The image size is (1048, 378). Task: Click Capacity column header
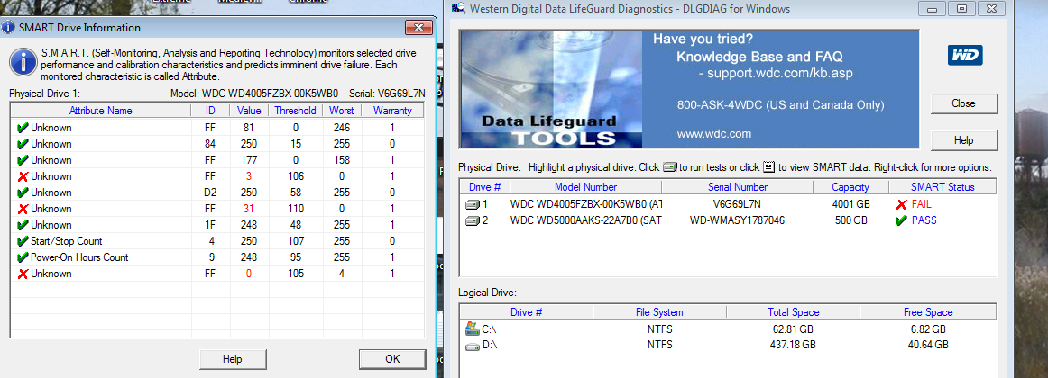pos(850,187)
